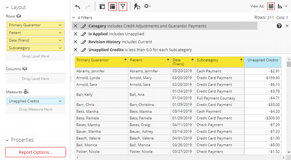Select the Beach, Valerie guarantor cell
The image size is (291, 160).
point(102,138)
